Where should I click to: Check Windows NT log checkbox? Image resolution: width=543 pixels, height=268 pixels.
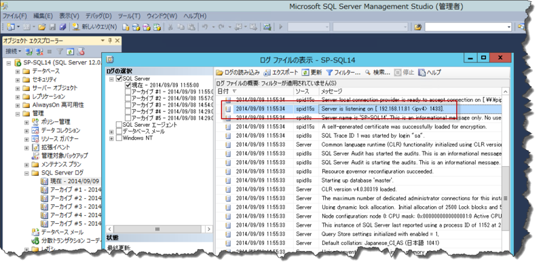119,138
